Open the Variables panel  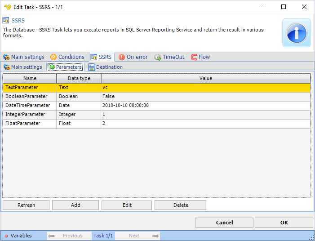21,236
